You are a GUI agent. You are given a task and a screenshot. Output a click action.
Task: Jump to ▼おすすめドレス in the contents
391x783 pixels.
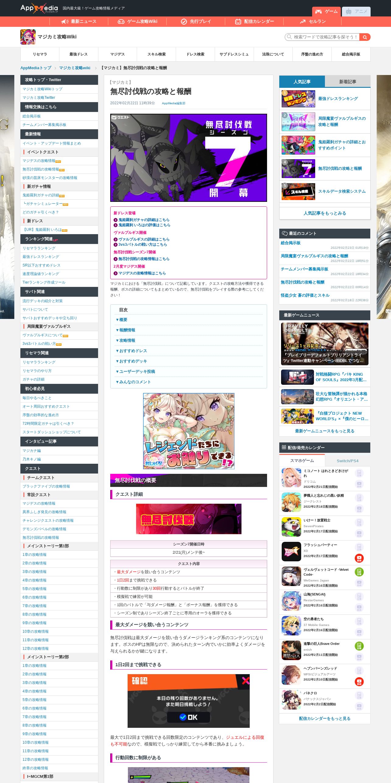(131, 351)
